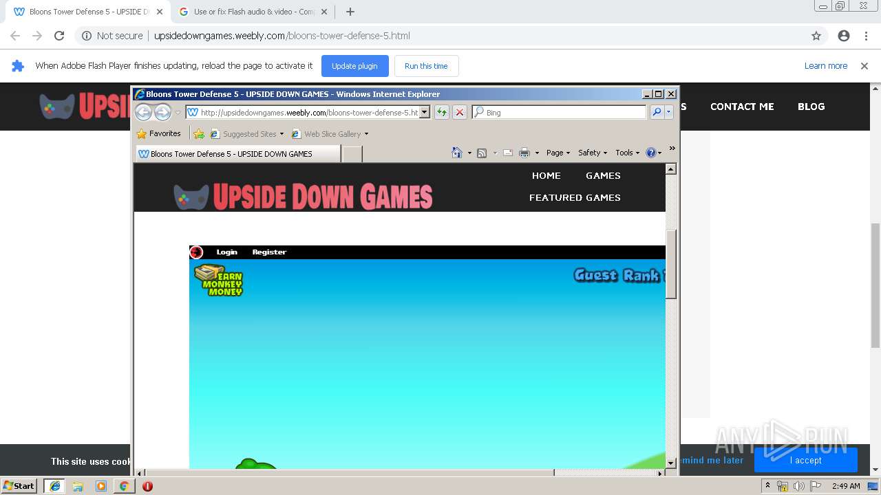Open a new Chrome tab
Viewport: 881px width, 495px height.
[x=350, y=12]
